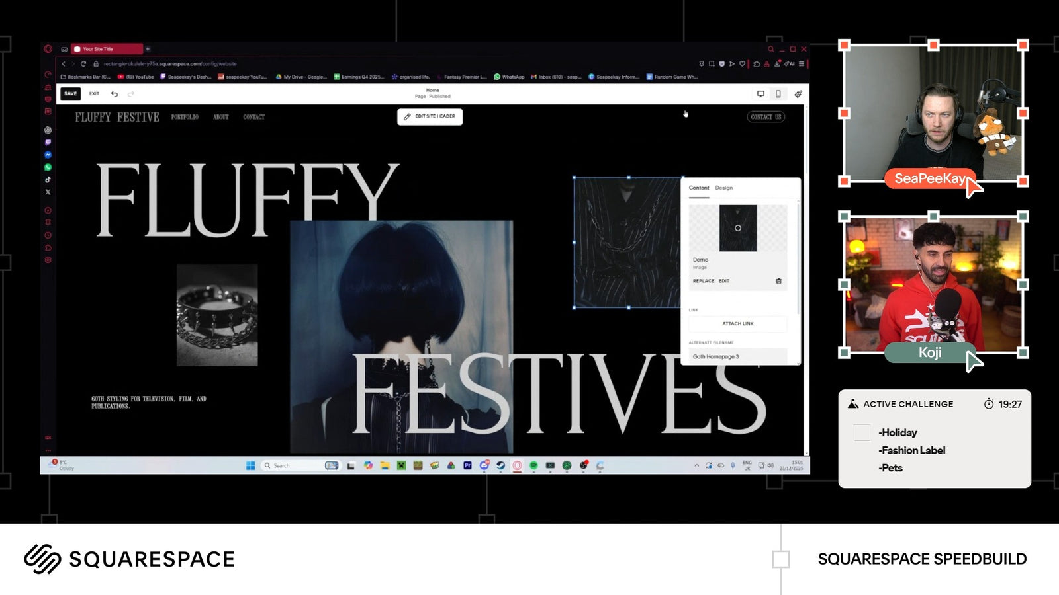Image resolution: width=1059 pixels, height=595 pixels.
Task: Switch to mobile preview view
Action: (x=778, y=94)
